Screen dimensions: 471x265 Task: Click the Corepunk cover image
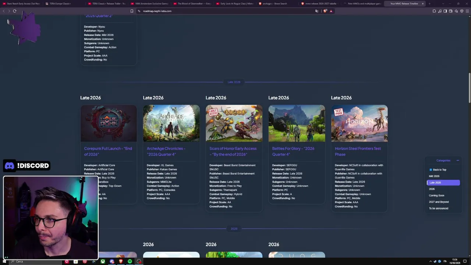[109, 123]
